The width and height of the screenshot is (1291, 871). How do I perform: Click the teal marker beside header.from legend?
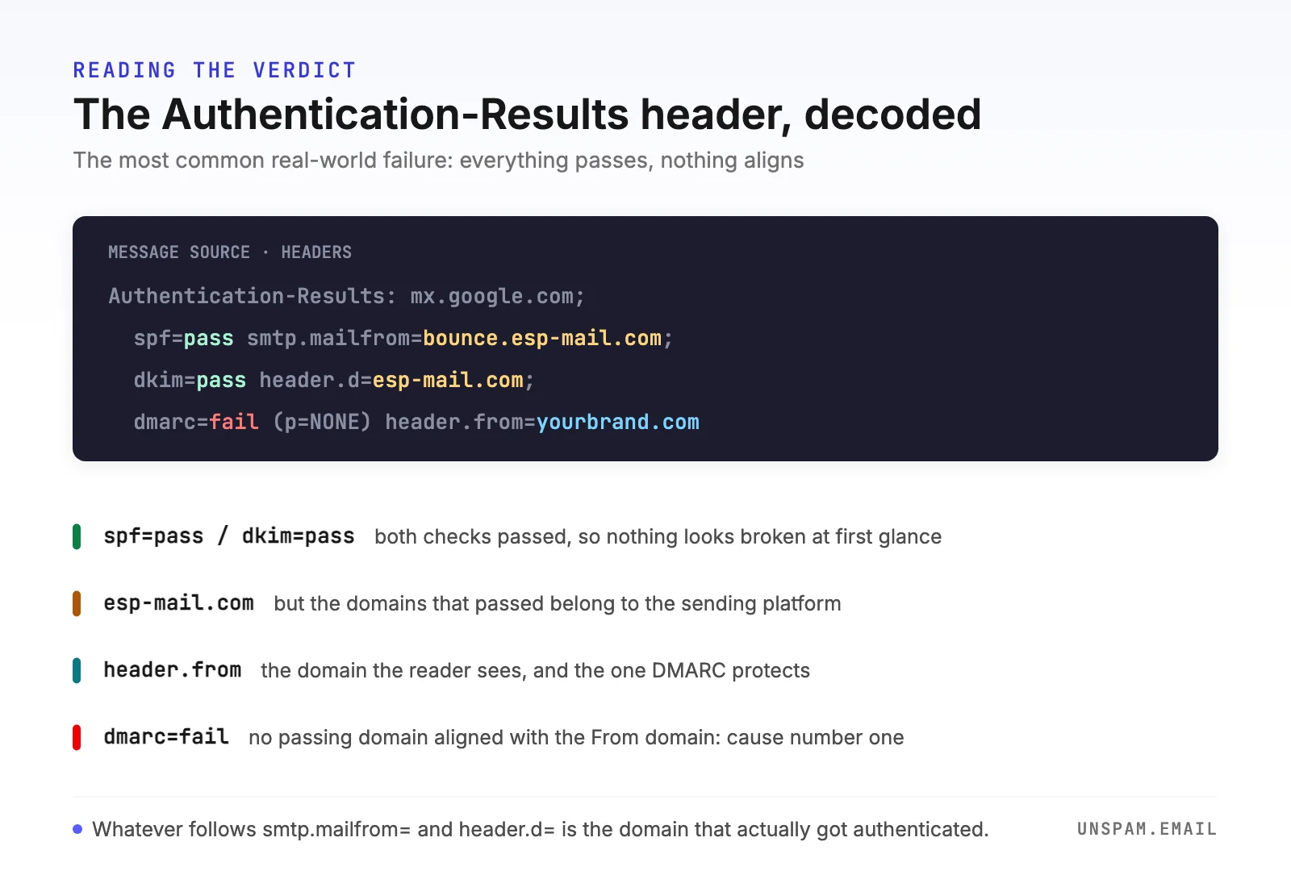(77, 670)
